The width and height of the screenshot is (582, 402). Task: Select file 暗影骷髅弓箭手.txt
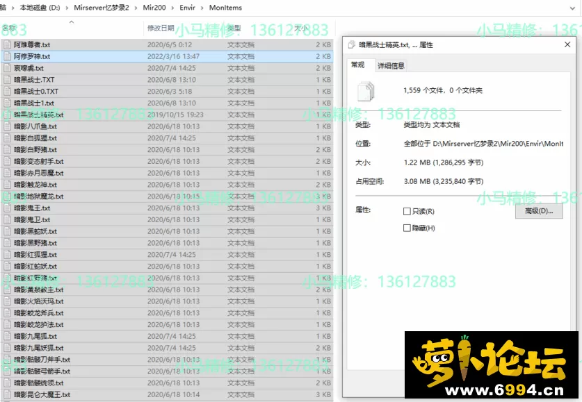tap(167, 371)
